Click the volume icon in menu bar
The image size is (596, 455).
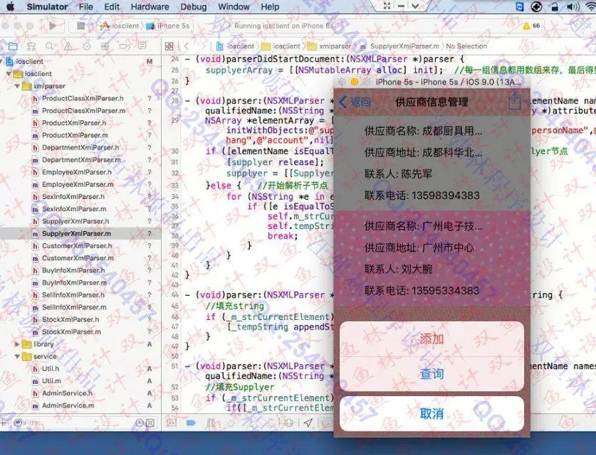click(573, 6)
